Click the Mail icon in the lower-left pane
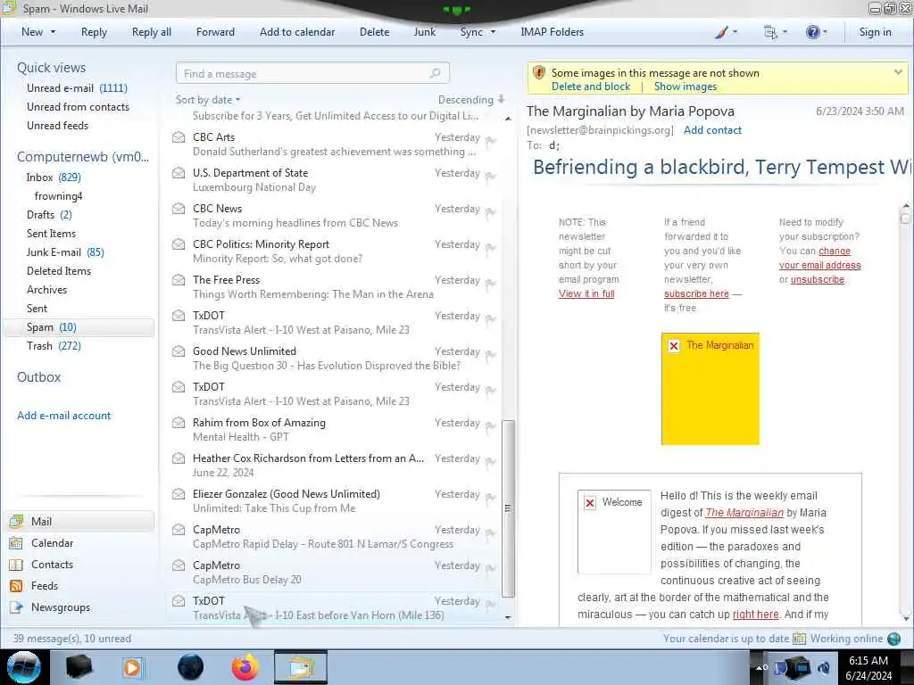Screen dimensions: 914x685 point(16,521)
